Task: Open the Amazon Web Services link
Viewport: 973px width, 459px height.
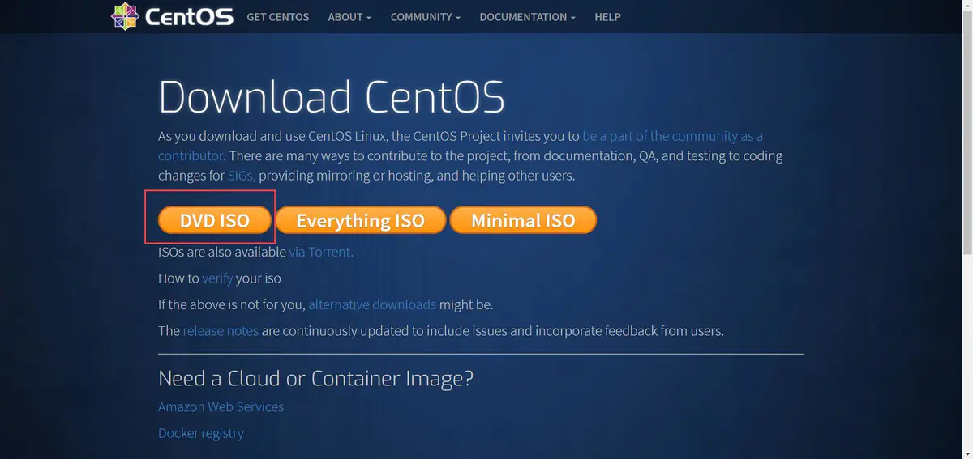Action: pos(221,406)
